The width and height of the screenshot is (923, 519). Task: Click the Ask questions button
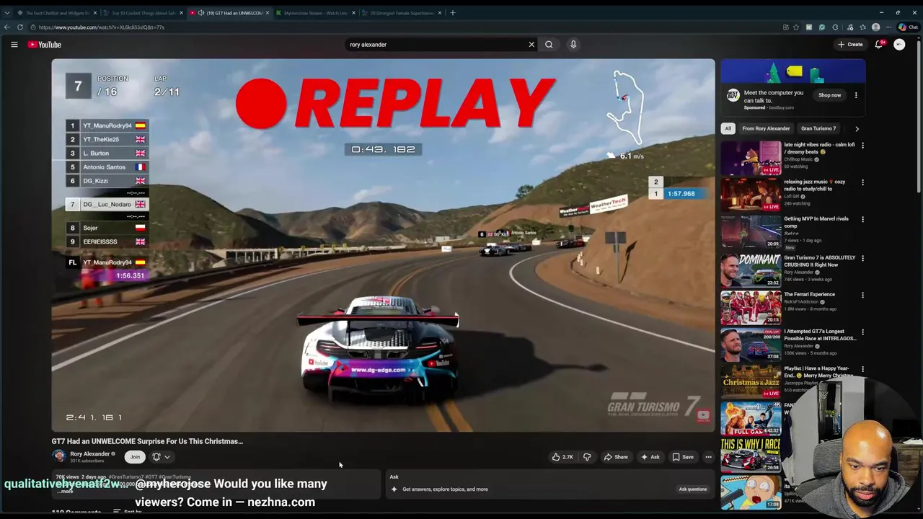point(692,489)
